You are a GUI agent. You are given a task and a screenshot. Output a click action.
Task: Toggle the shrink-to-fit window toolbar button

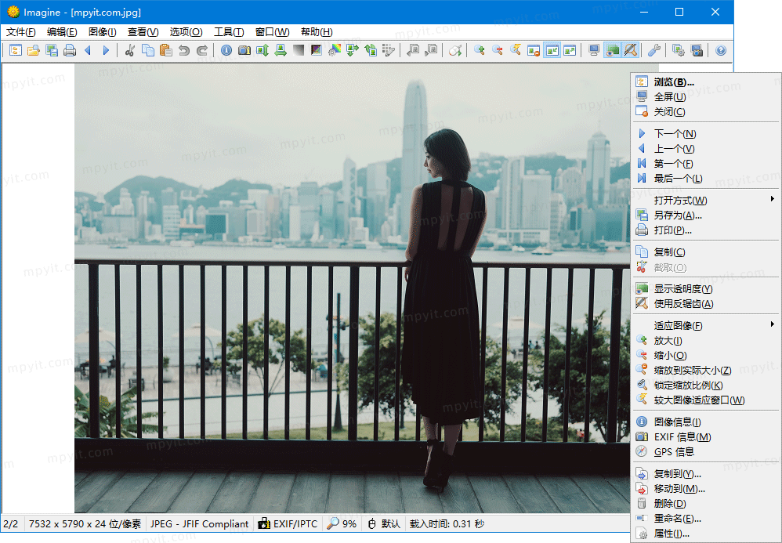[552, 50]
